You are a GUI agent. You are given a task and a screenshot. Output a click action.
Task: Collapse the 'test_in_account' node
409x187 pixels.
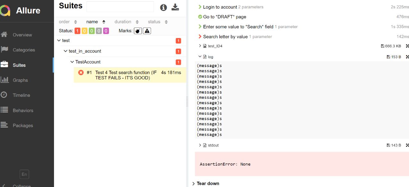click(66, 51)
